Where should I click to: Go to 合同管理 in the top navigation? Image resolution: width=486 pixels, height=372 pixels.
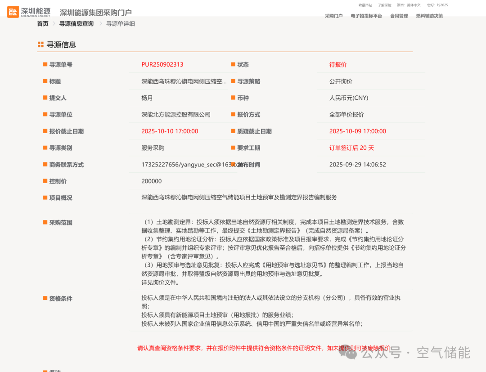[x=399, y=16]
